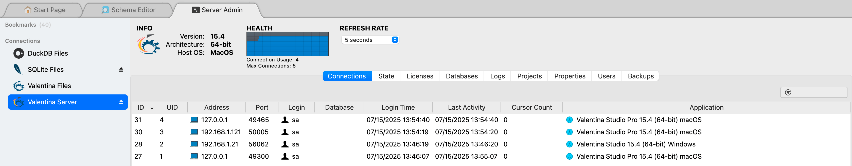Viewport: 852px width, 166px height.
Task: Select the Valentina Files connection
Action: (68, 86)
